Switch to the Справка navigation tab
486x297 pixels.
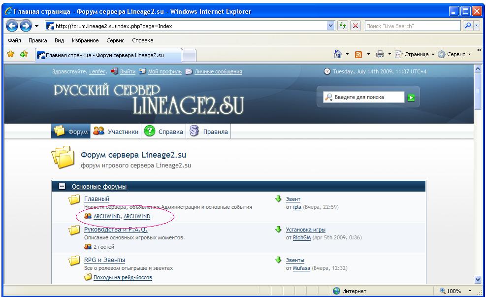pos(163,132)
